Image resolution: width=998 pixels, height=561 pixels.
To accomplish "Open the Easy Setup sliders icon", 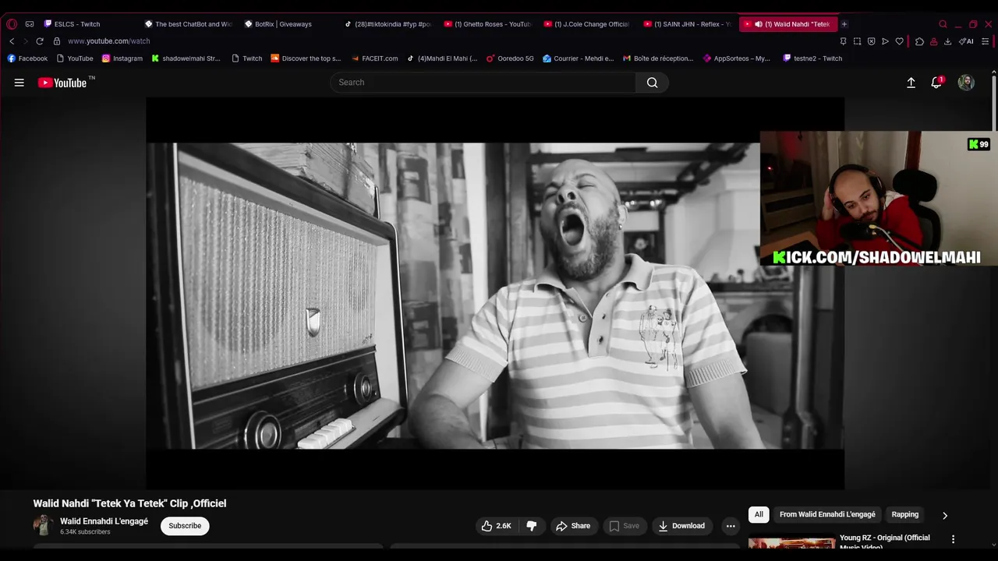I will pos(986,41).
